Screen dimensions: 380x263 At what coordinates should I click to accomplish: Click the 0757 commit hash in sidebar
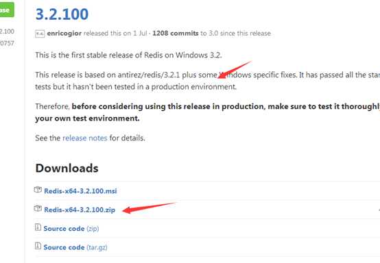[7, 44]
